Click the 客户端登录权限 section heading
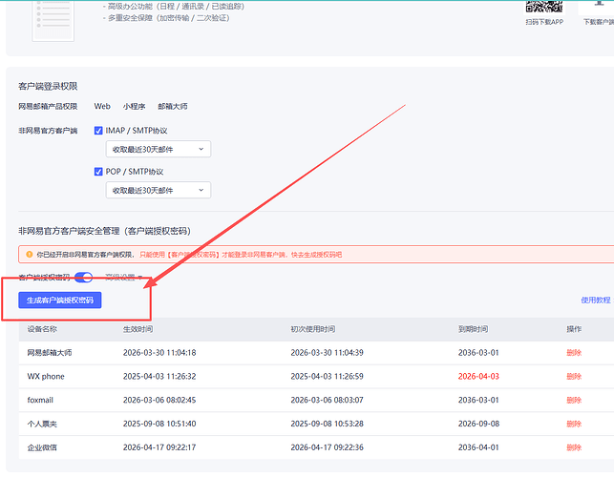 pos(48,86)
